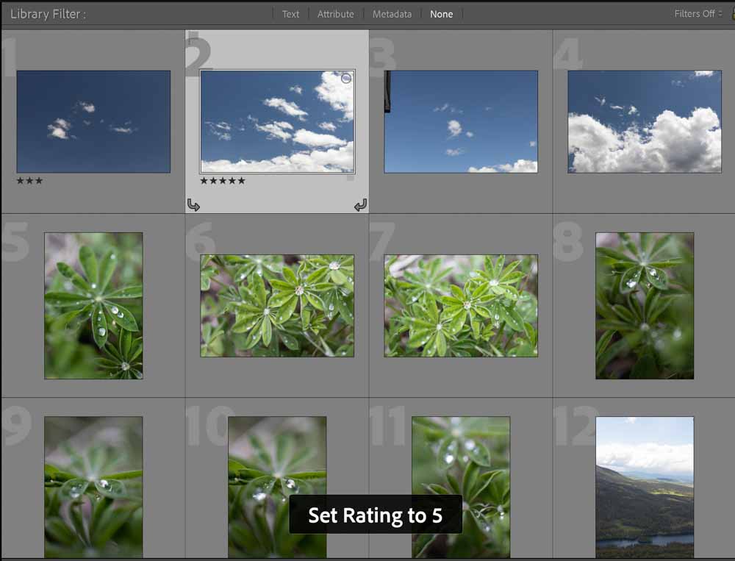The height and width of the screenshot is (561, 735).
Task: Open the Text filter tab
Action: (290, 14)
